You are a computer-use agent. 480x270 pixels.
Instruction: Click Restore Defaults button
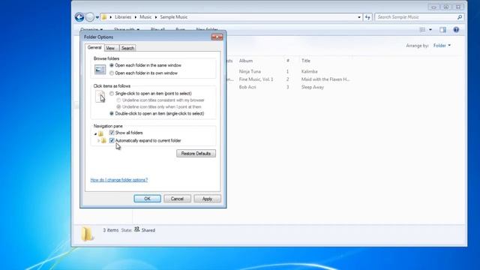[196, 153]
